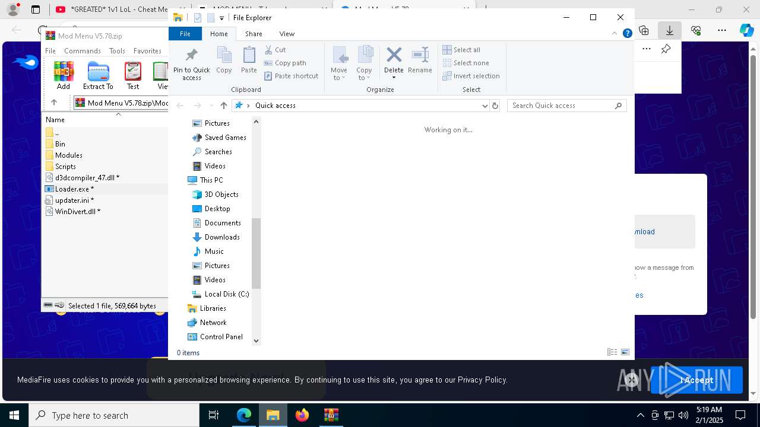Image resolution: width=760 pixels, height=427 pixels.
Task: Open the File tab in File Explorer
Action: (185, 34)
